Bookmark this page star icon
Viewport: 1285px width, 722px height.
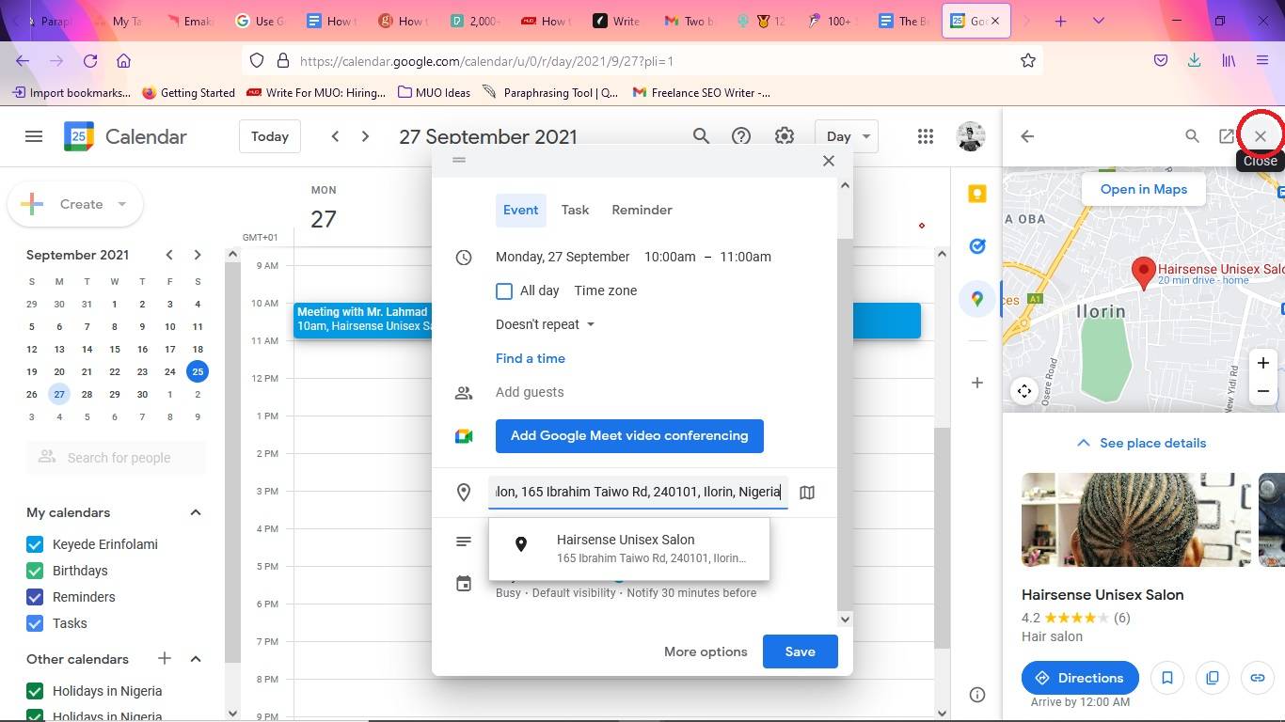(1028, 61)
